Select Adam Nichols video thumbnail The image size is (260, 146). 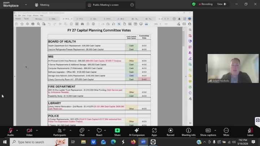tap(233, 68)
